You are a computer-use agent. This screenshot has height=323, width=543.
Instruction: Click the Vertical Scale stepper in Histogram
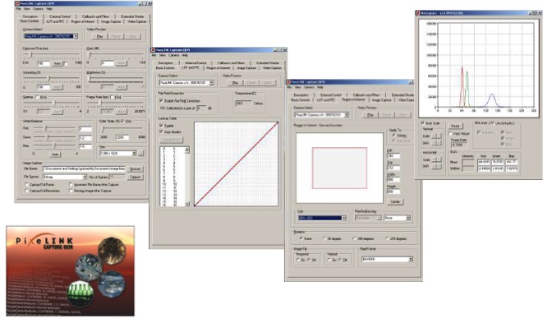click(x=436, y=136)
